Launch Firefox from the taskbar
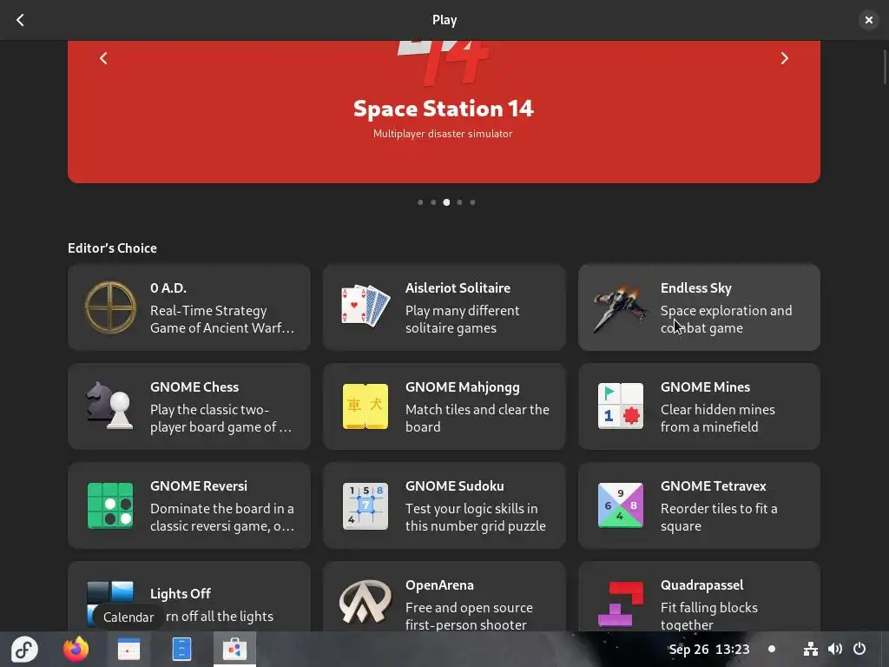889x667 pixels. point(76,650)
